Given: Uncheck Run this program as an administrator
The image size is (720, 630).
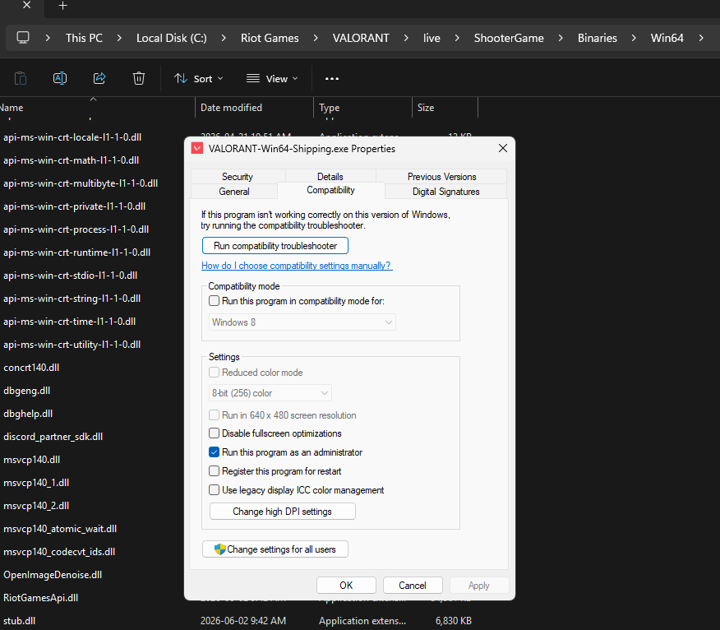Looking at the screenshot, I should pos(214,452).
